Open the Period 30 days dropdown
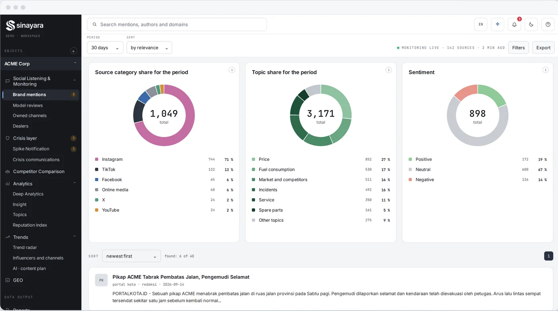Screen dimensions: 558x311 click(x=105, y=47)
